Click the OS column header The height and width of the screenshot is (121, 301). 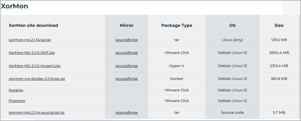[x=232, y=25]
